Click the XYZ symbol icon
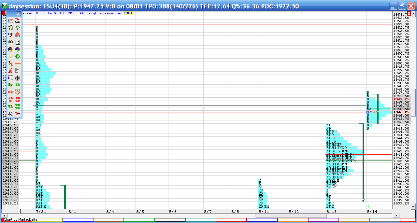 pos(18,35)
